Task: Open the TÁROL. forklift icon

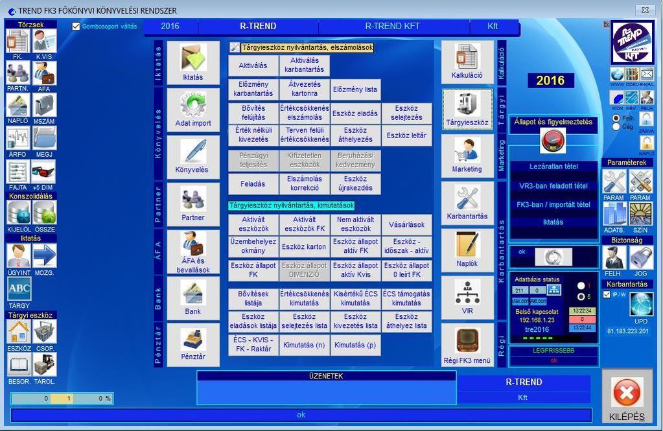Action: [45, 365]
